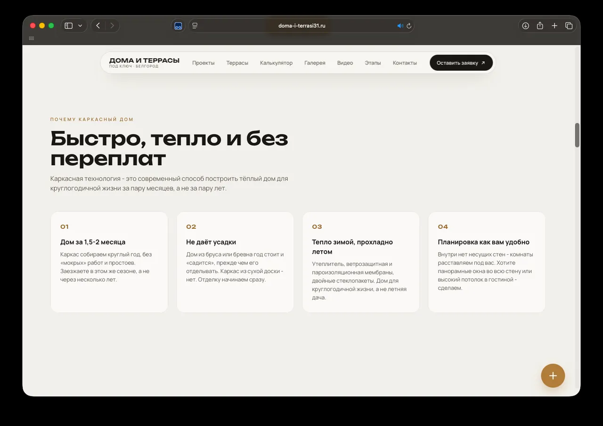The image size is (603, 426).
Task: Click the page vertical scrollbar thumb
Action: [577, 135]
